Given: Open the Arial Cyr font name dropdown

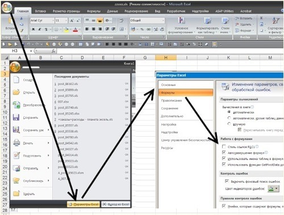Looking at the screenshot, I should (x=53, y=20).
